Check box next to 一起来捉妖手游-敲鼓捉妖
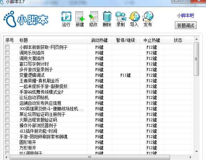The height and width of the screenshot is (160, 206). point(7,86)
